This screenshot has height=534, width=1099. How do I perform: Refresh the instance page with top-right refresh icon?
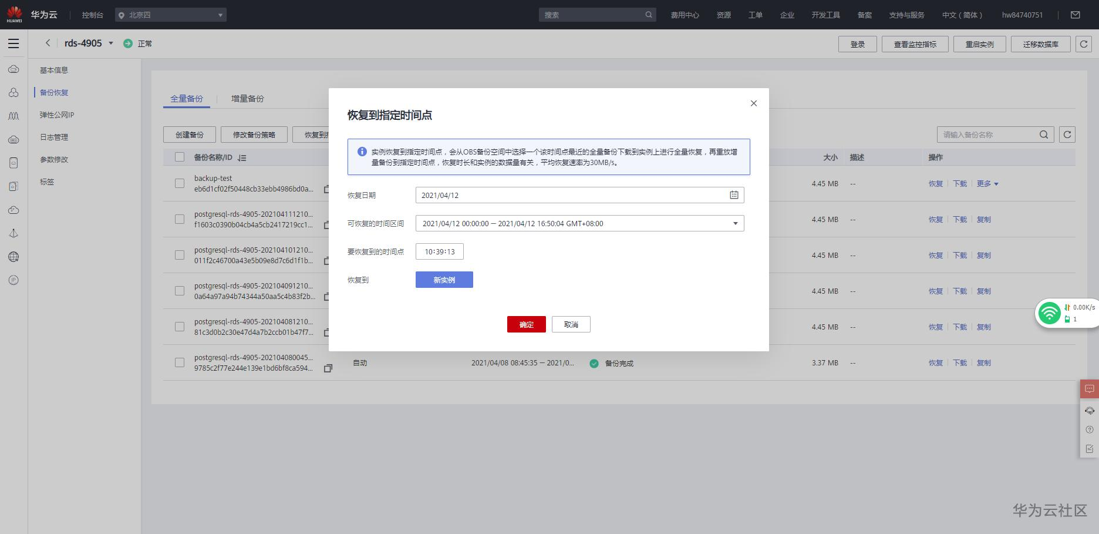pyautogui.click(x=1084, y=44)
